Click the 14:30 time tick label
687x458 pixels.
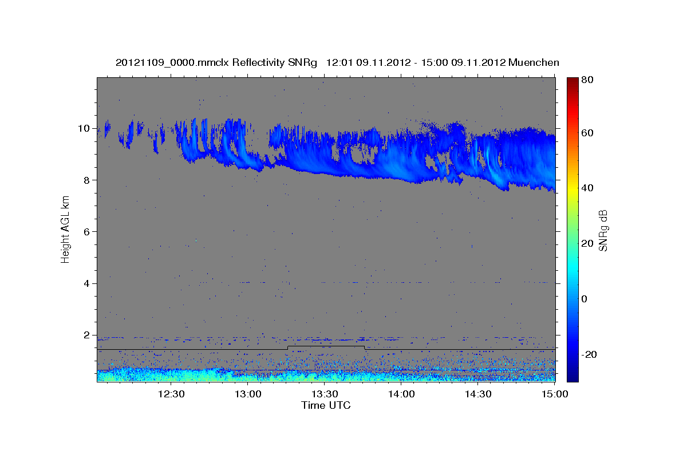tap(479, 394)
